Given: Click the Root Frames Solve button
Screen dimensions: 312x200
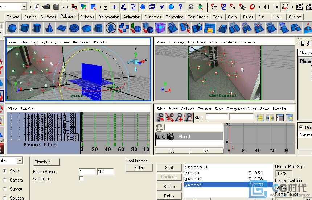Looking at the screenshot, I should click(x=139, y=168).
